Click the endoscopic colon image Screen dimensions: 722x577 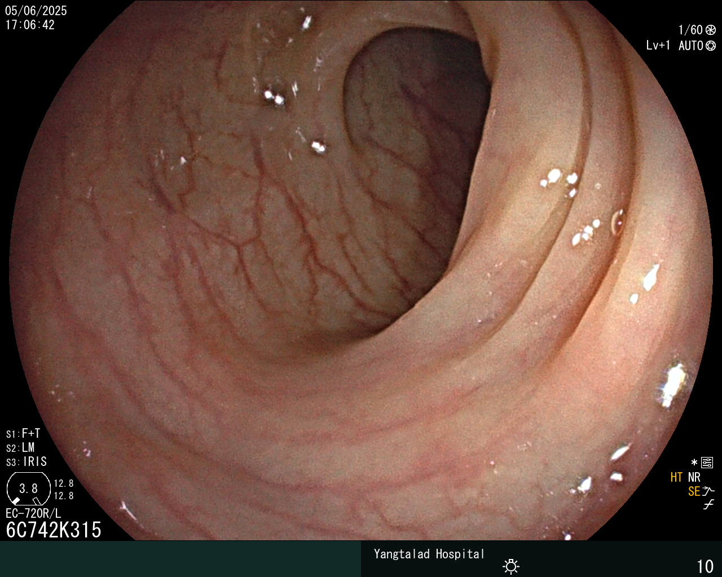tap(361, 270)
